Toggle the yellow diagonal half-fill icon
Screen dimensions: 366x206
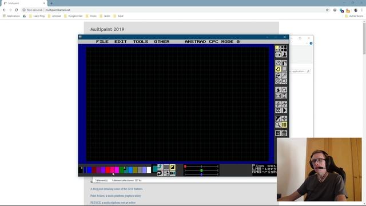173,167
